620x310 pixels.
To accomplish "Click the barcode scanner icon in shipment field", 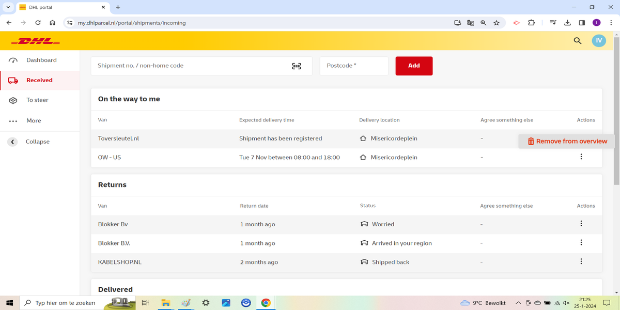I will (297, 66).
